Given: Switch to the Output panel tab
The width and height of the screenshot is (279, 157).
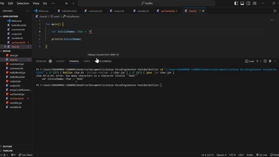Looking at the screenshot, I should (60, 61).
